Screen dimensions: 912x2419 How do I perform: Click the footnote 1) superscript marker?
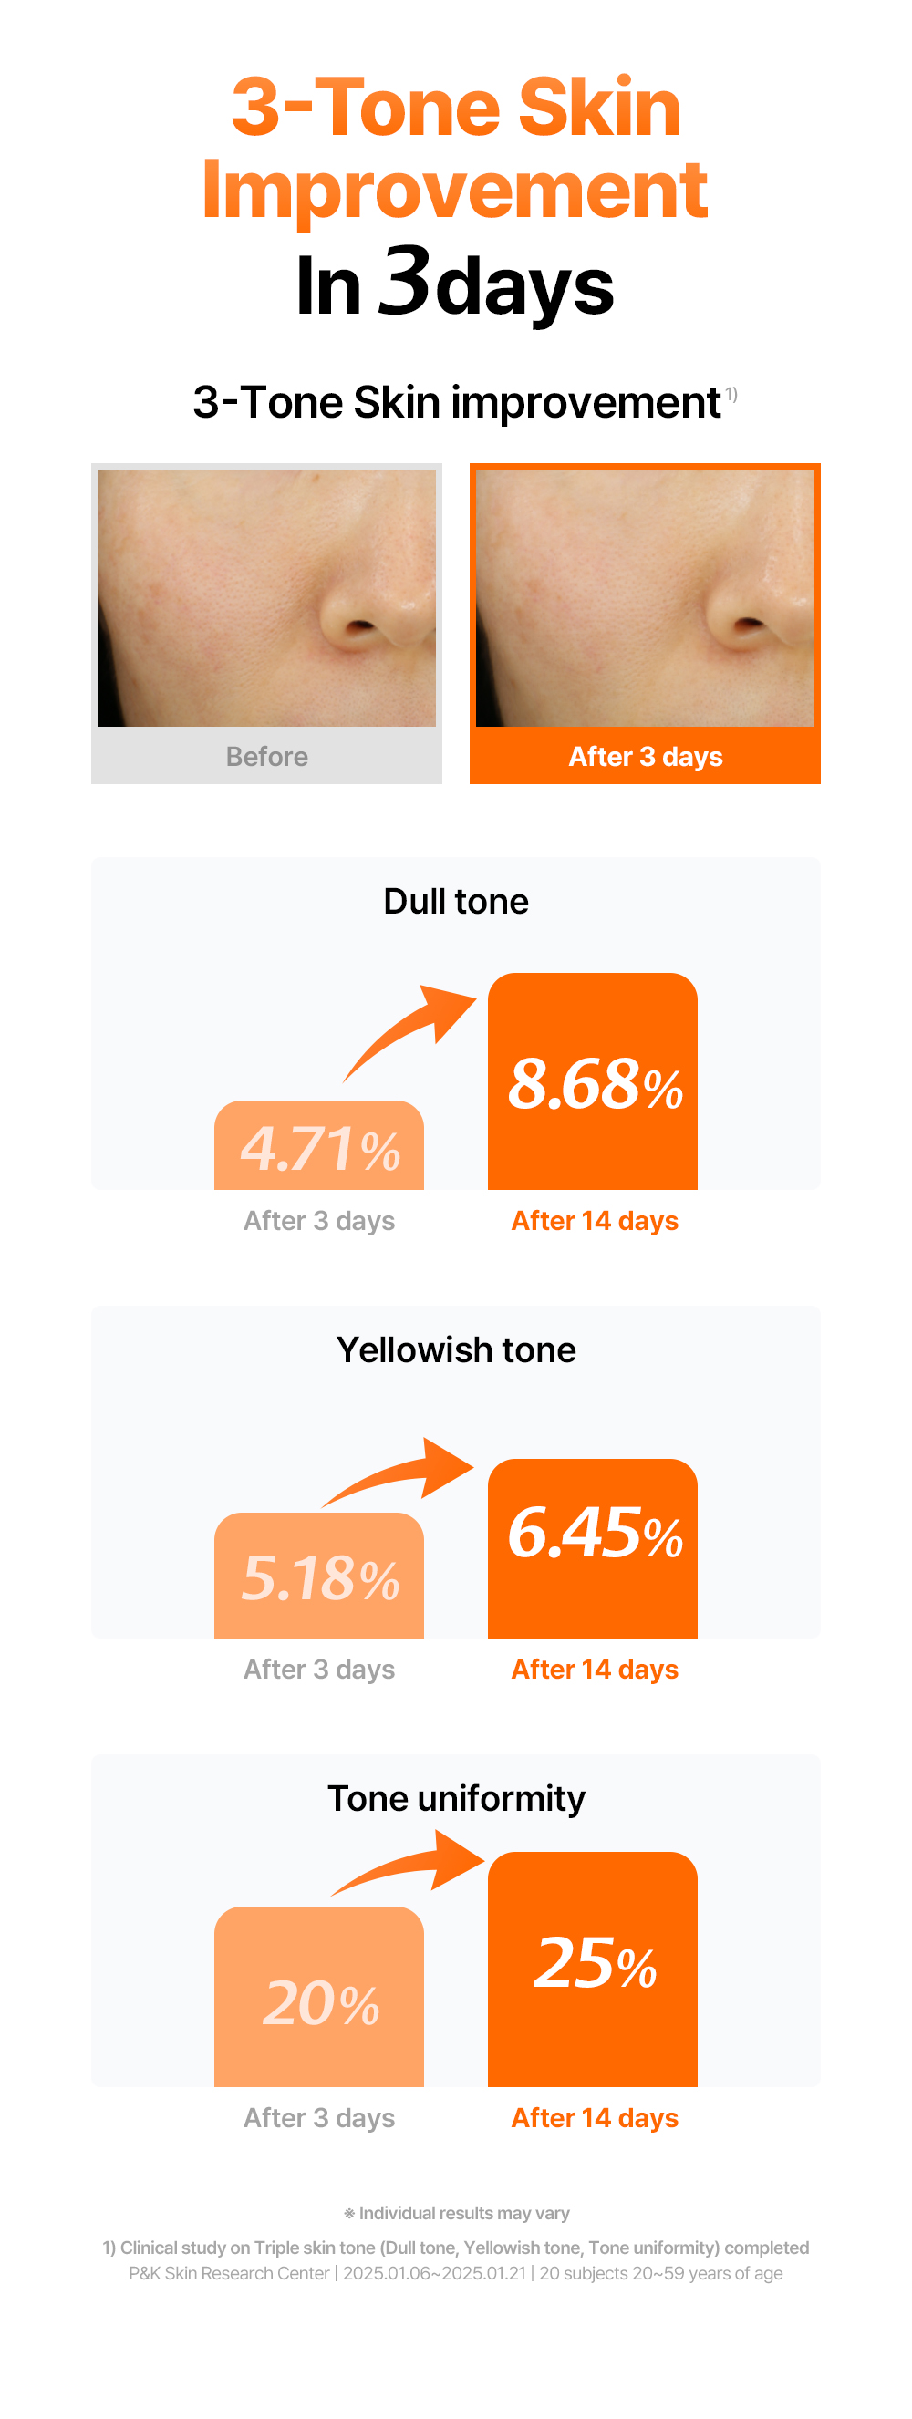tap(731, 394)
